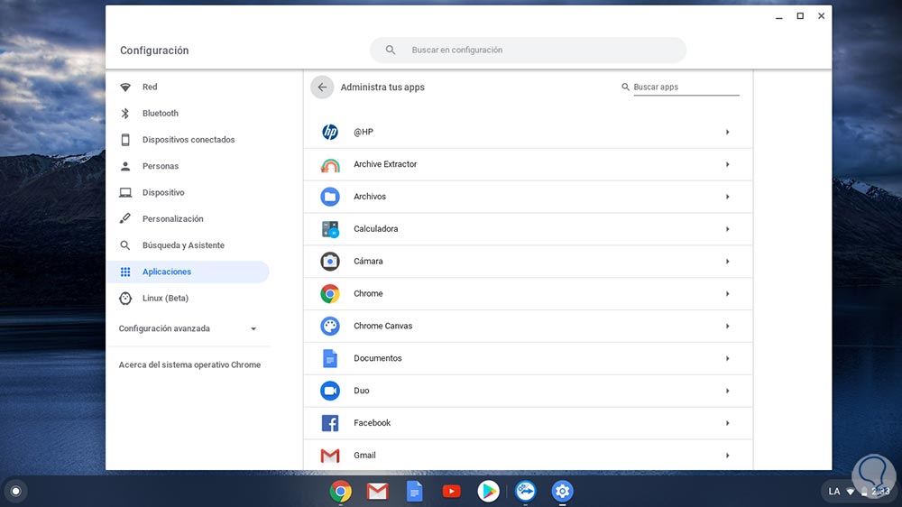Click the Gmail icon in apps list

point(329,456)
